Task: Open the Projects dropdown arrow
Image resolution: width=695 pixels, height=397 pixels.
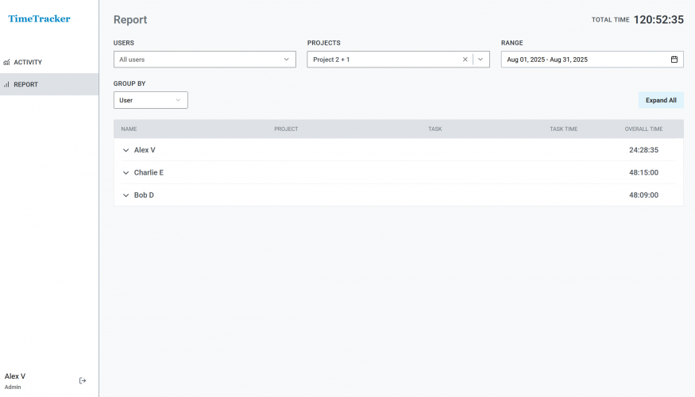Action: 481,60
